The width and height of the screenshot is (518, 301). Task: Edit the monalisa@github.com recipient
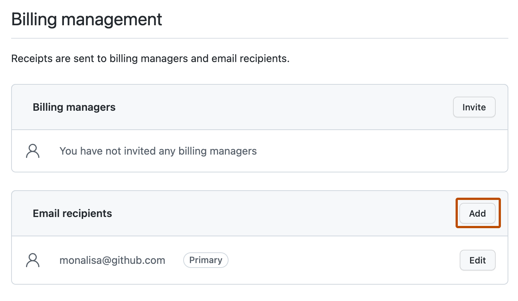pyautogui.click(x=477, y=260)
